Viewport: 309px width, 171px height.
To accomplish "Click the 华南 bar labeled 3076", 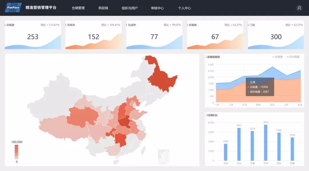I will [252, 146].
